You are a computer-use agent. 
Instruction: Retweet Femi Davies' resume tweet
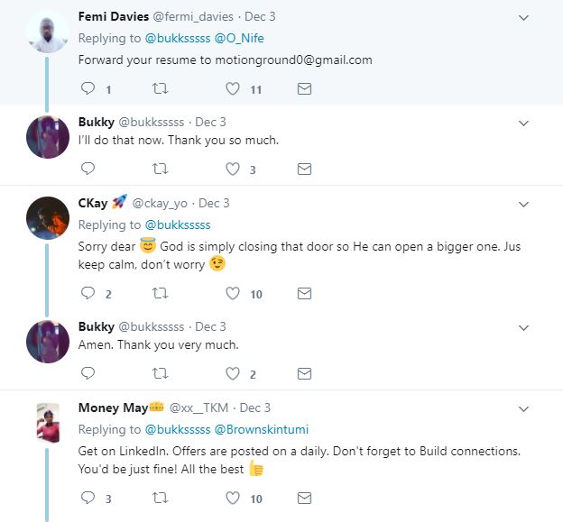pyautogui.click(x=160, y=89)
